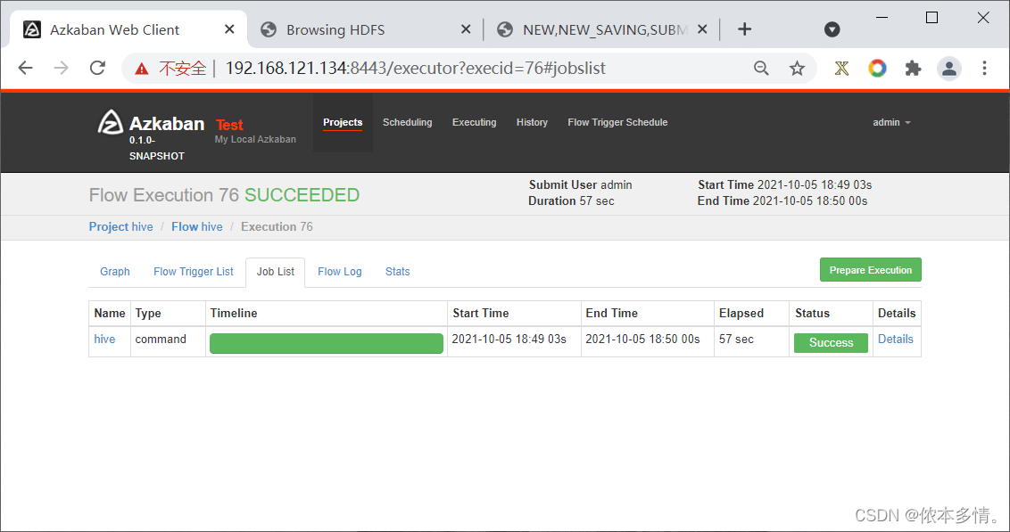Click the 'Execution 76' breadcrumb text

point(277,226)
